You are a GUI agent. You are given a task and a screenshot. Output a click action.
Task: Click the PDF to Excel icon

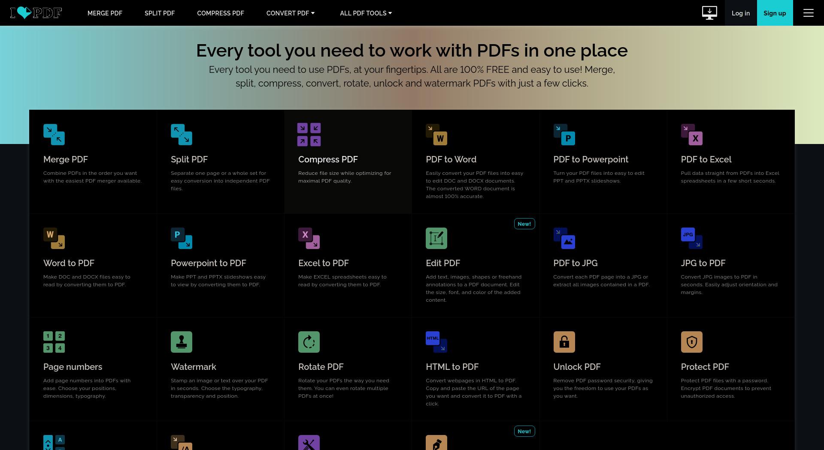[691, 135]
